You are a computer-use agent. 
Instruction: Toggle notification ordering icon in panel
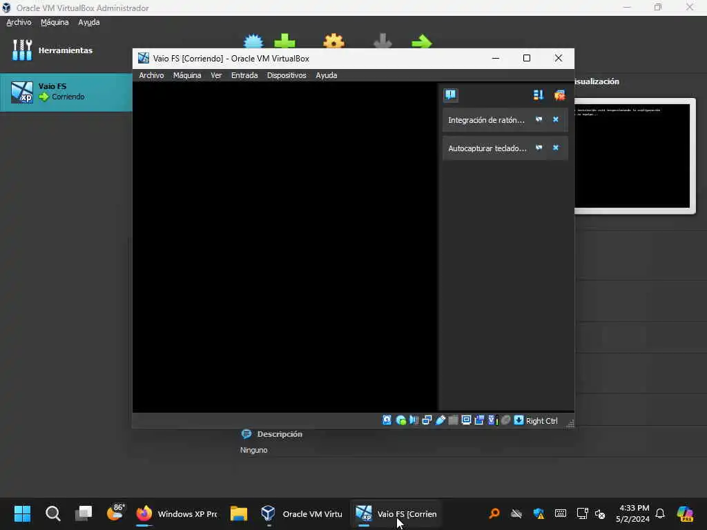point(539,95)
